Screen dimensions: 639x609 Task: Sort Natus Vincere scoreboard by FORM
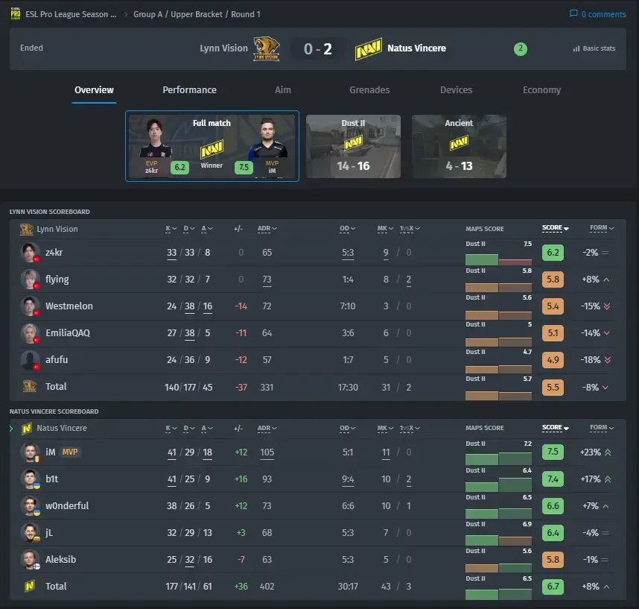pyautogui.click(x=602, y=427)
